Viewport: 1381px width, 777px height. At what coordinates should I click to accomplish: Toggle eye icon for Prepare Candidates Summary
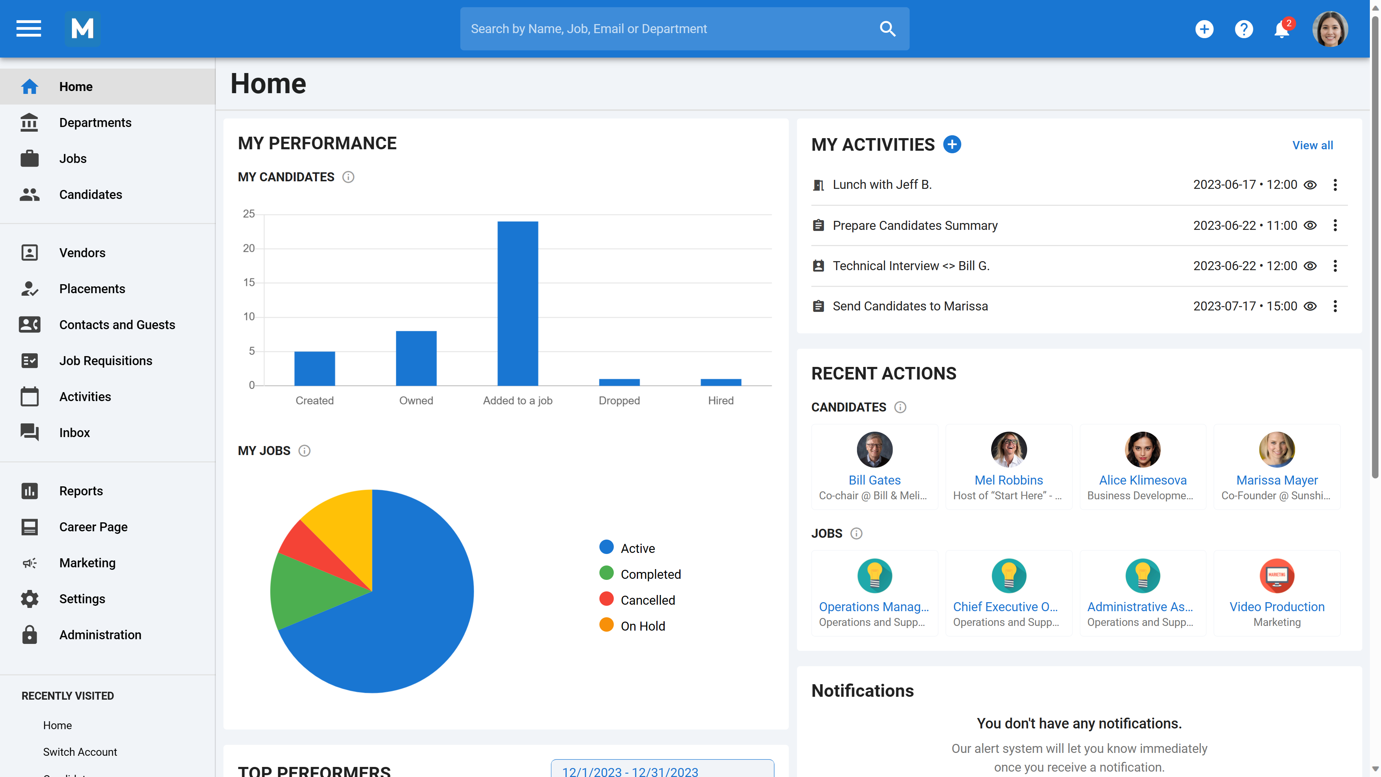[x=1310, y=225]
